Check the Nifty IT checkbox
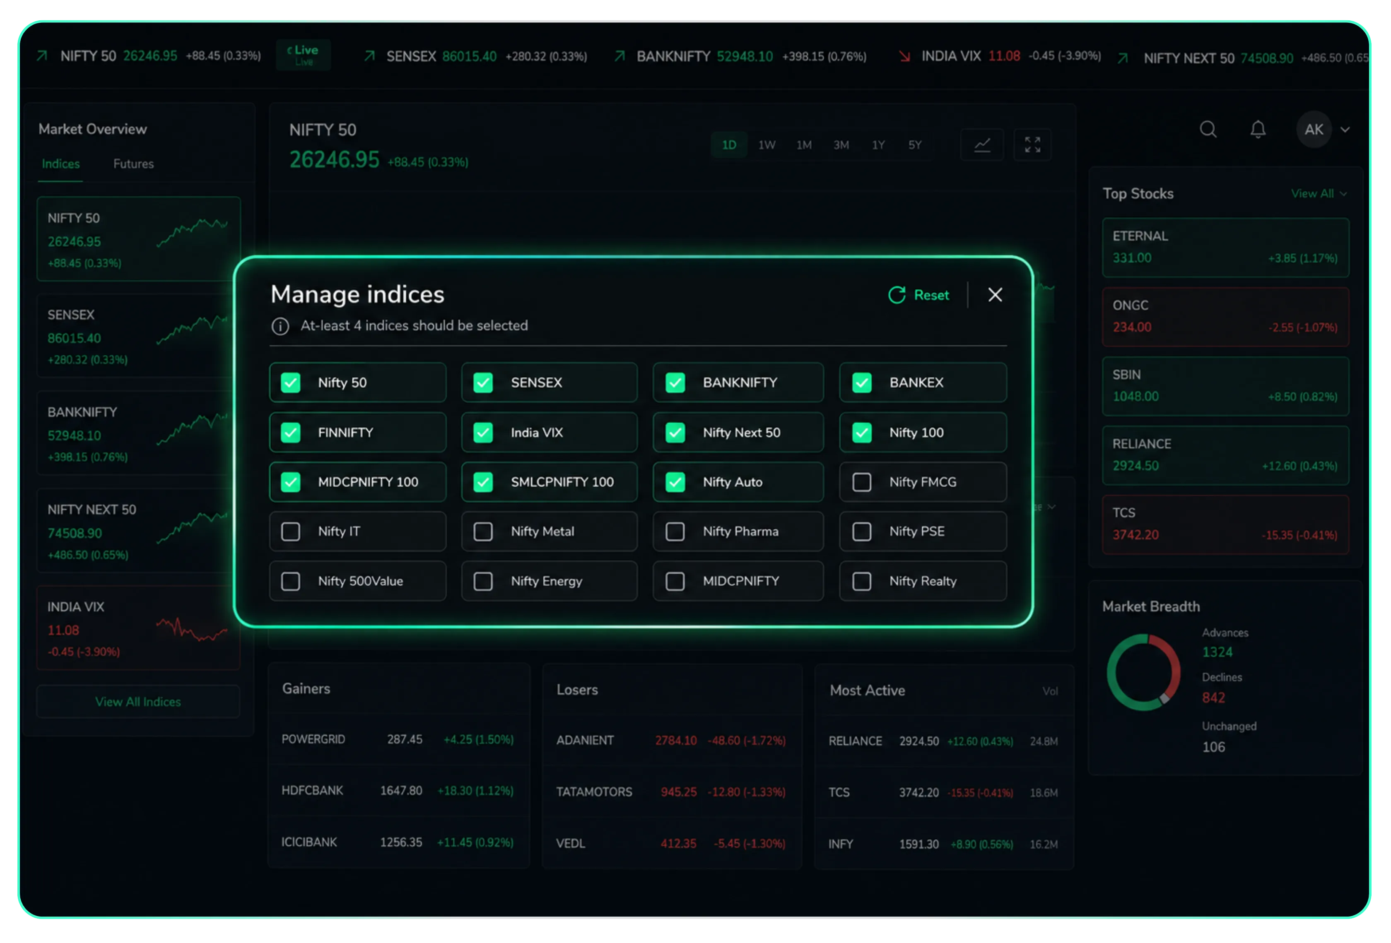 290,532
